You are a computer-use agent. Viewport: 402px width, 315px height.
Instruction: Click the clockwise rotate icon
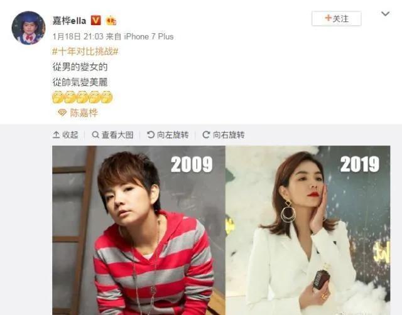point(206,135)
